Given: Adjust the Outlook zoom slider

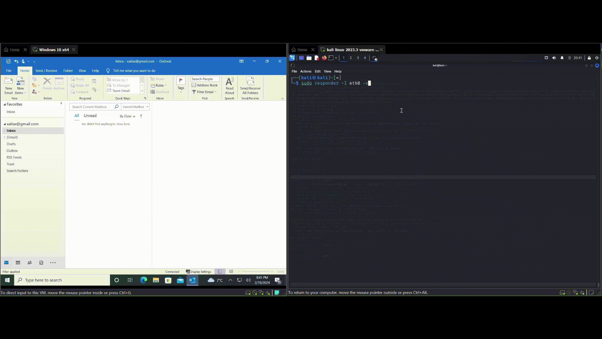Looking at the screenshot, I should point(256,272).
